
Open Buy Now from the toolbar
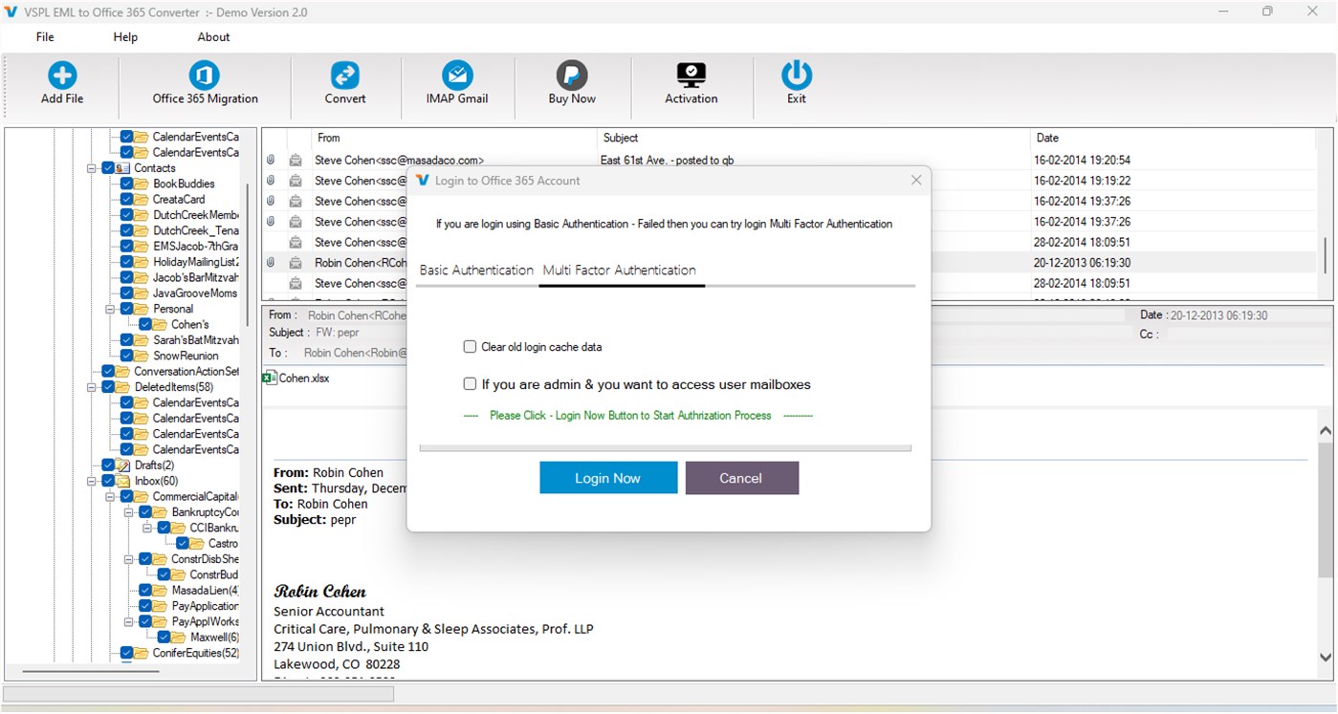(x=572, y=86)
